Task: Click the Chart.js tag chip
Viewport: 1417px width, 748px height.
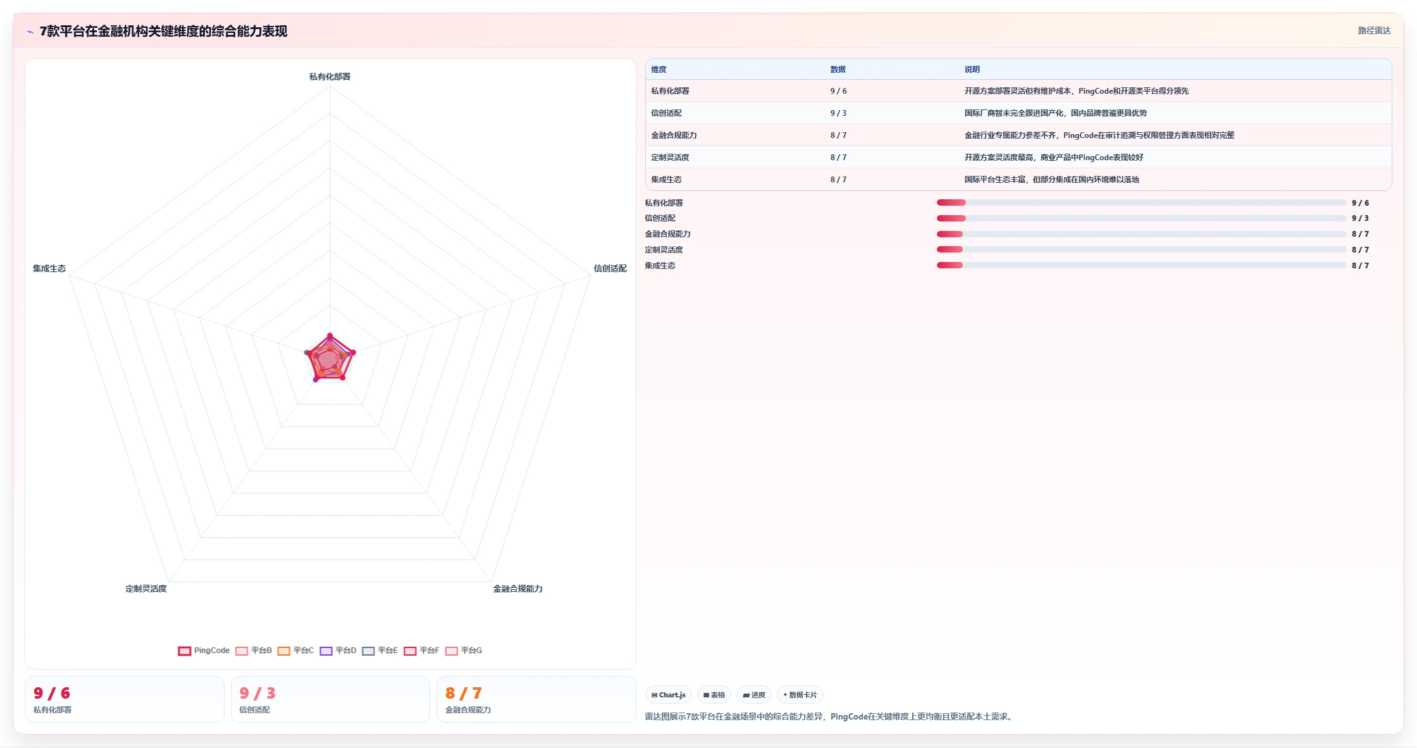Action: click(x=669, y=695)
